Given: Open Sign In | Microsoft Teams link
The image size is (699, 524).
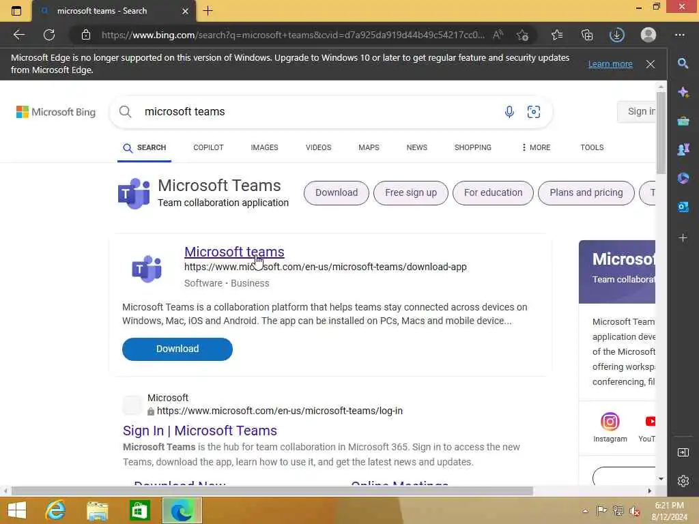Looking at the screenshot, I should click(200, 431).
